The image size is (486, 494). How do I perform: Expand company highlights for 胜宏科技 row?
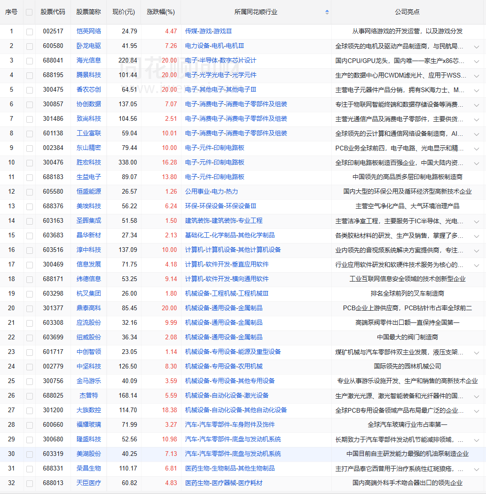coord(476,163)
